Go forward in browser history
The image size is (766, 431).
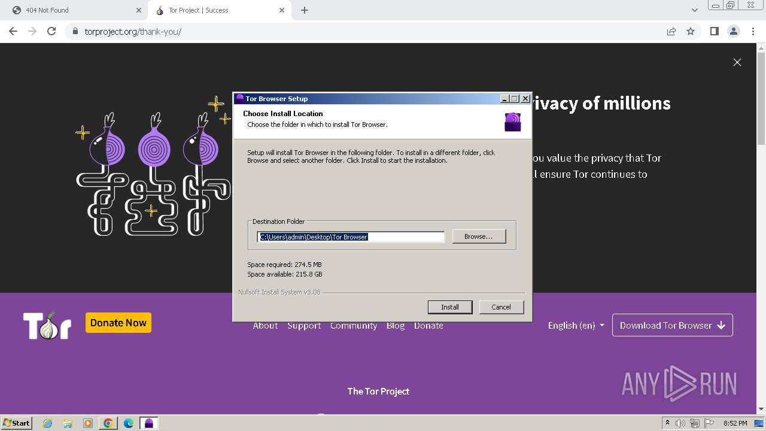pyautogui.click(x=32, y=31)
